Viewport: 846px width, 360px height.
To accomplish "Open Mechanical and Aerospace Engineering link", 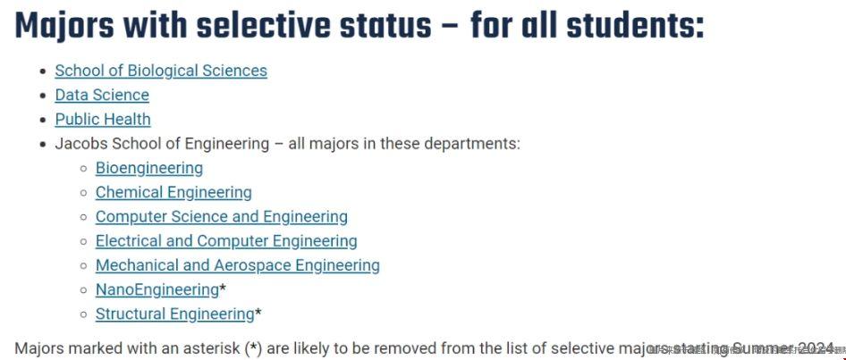I will 237,265.
